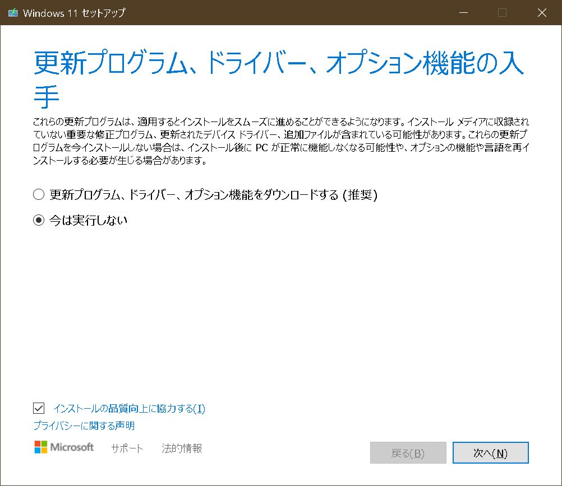Open the サポート link
Screen dimensions: 562x486
(127, 448)
